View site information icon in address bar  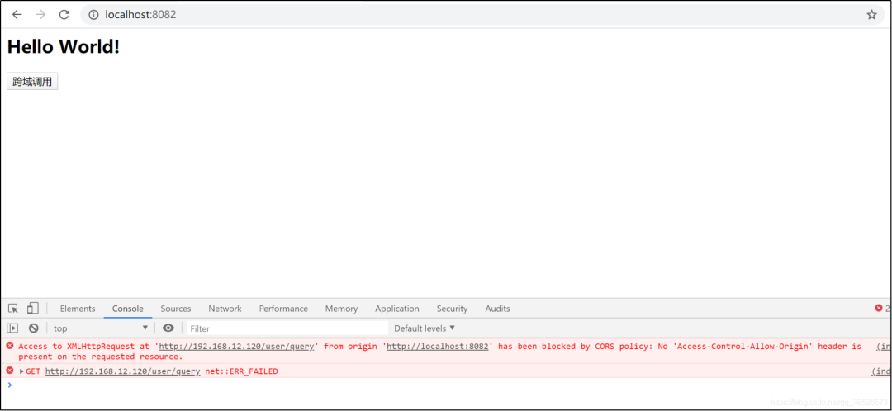(93, 15)
